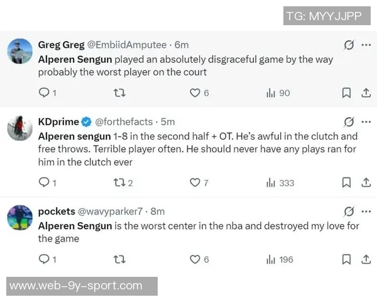Retweet Greg Greg's post
Image resolution: width=377 pixels, height=302 pixels.
[x=119, y=93]
